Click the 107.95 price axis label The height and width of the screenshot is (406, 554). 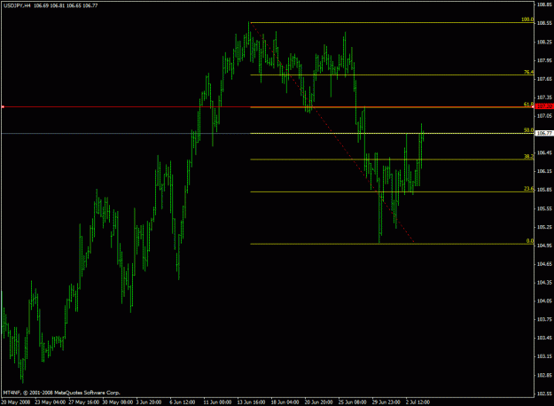pyautogui.click(x=544, y=60)
